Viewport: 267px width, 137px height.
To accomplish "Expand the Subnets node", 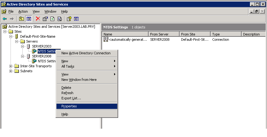I will pyautogui.click(x=11, y=71).
